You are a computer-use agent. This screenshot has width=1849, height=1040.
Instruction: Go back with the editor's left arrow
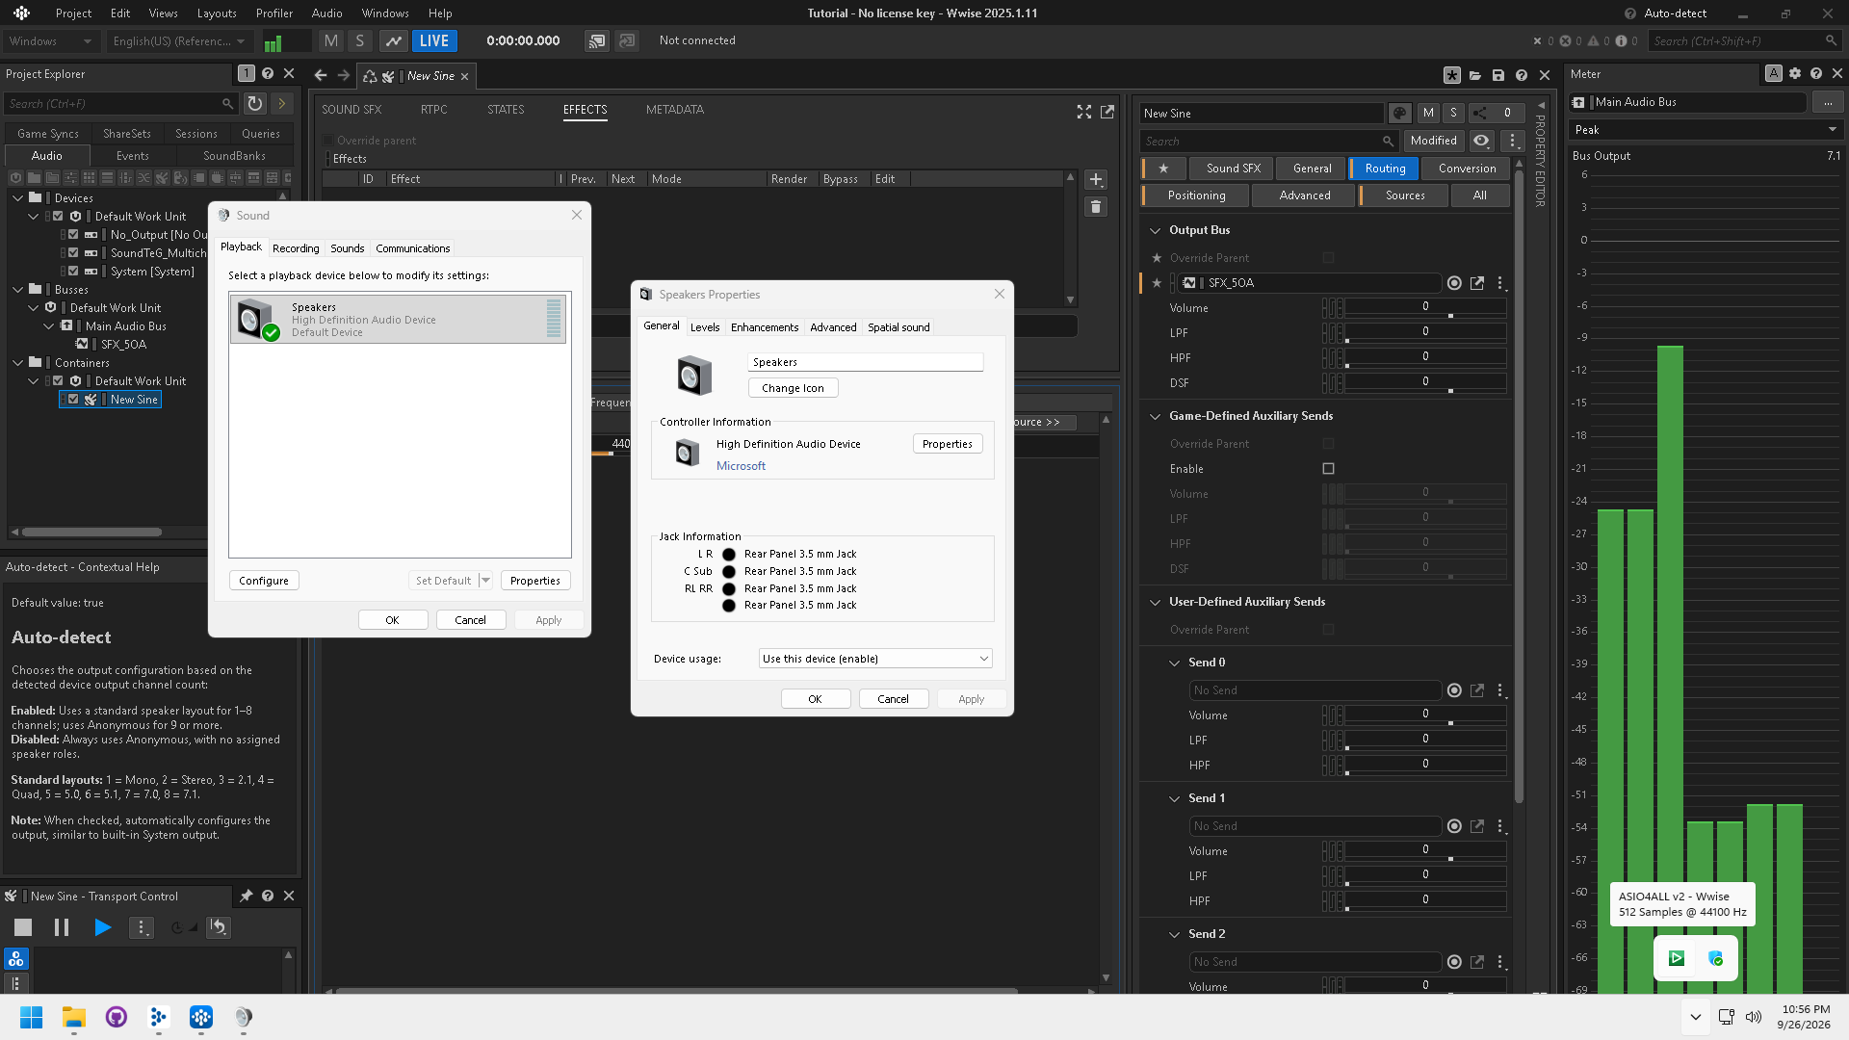point(321,75)
